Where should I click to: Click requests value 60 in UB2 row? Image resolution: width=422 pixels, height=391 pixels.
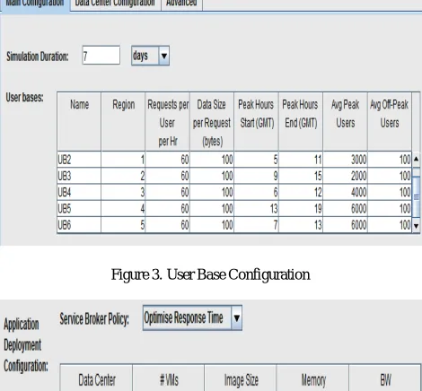(x=168, y=160)
